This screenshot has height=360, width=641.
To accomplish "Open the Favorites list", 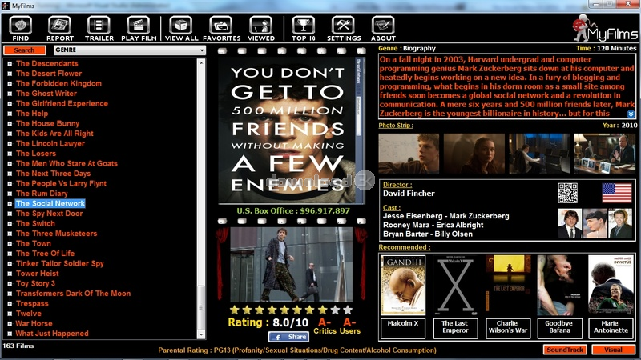I will 222,29.
